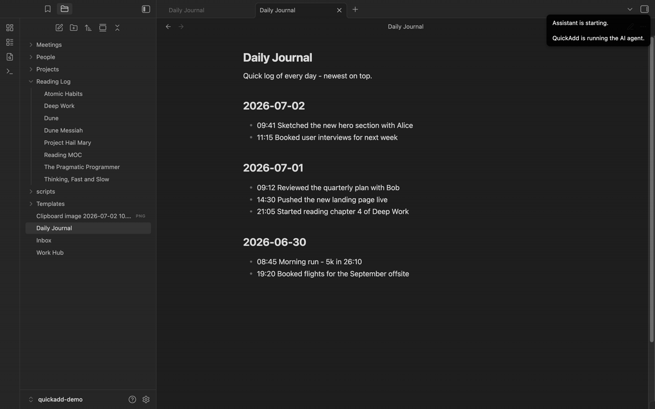Toggle the right sidebar panel icon
The width and height of the screenshot is (655, 409).
[x=644, y=9]
